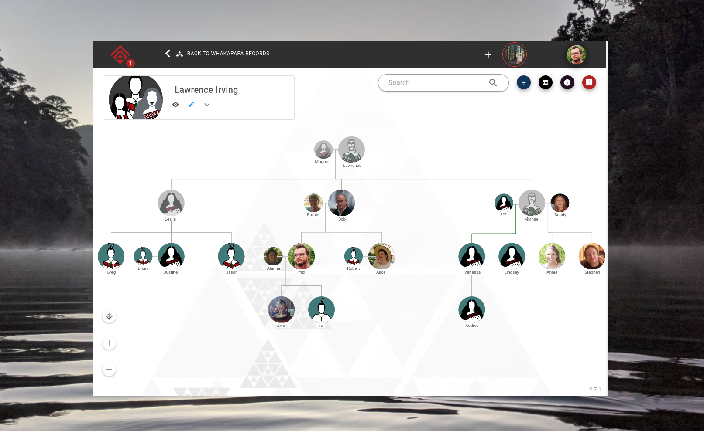The width and height of the screenshot is (704, 431).
Task: Select the Audrey node
Action: [x=472, y=309]
